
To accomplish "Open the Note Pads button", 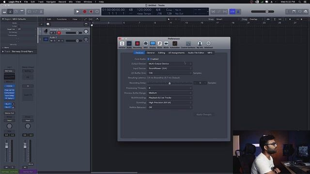I will tap(294, 12).
